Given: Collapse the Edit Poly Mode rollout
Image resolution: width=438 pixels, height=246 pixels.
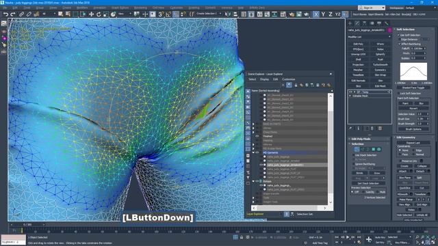Looking at the screenshot, I should click(350, 139).
